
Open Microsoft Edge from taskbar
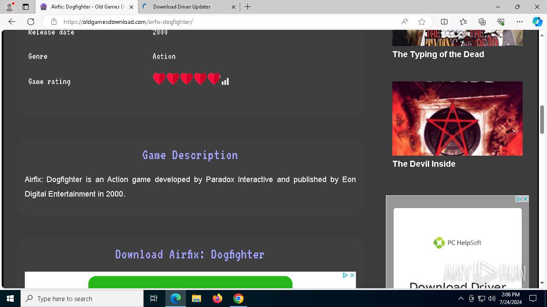point(176,298)
